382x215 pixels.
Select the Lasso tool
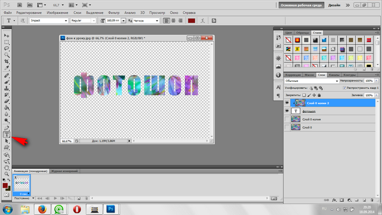pyautogui.click(x=7, y=48)
